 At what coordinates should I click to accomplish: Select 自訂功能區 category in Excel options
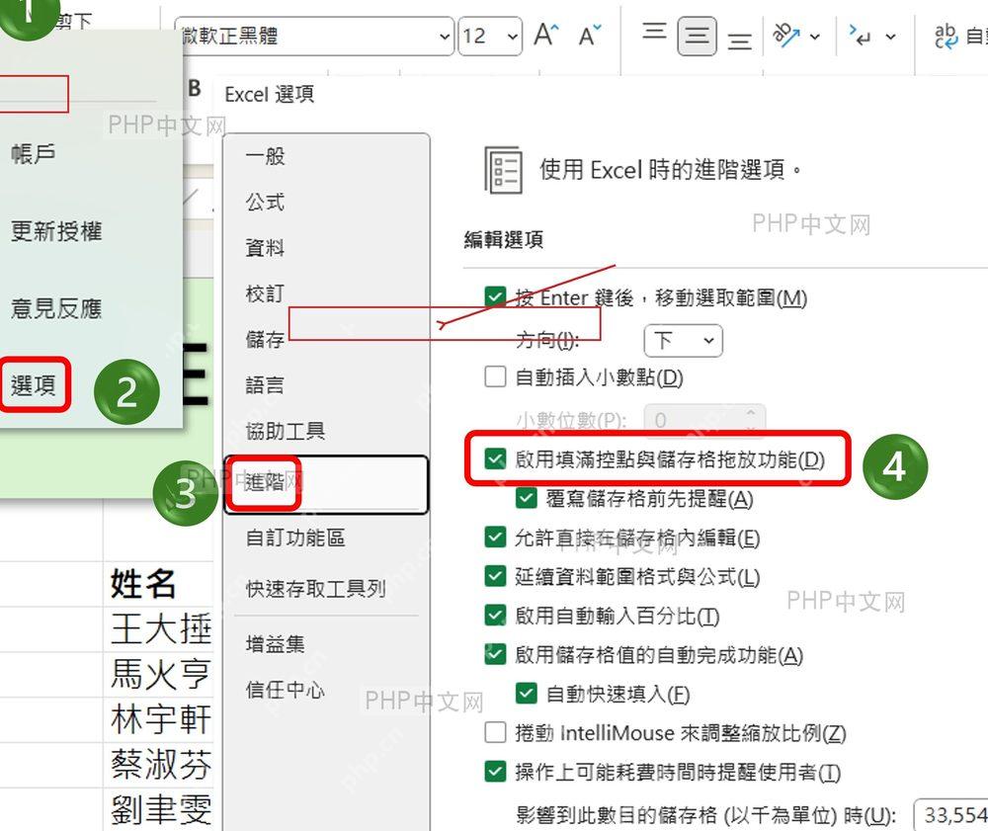click(x=295, y=538)
